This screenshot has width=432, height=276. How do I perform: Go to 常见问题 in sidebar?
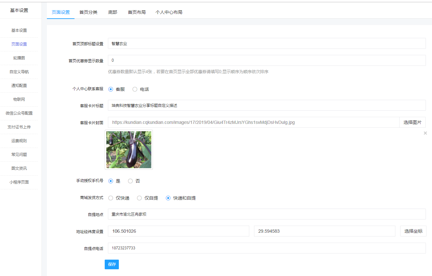(x=19, y=155)
